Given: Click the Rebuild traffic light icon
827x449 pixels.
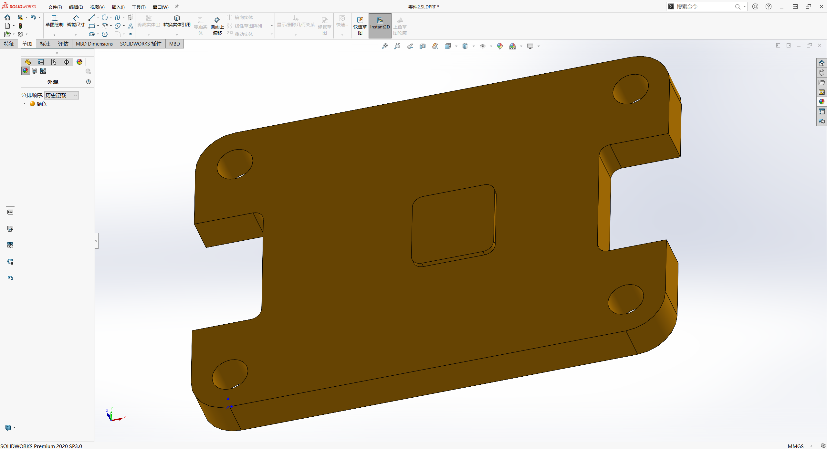Looking at the screenshot, I should pos(20,26).
